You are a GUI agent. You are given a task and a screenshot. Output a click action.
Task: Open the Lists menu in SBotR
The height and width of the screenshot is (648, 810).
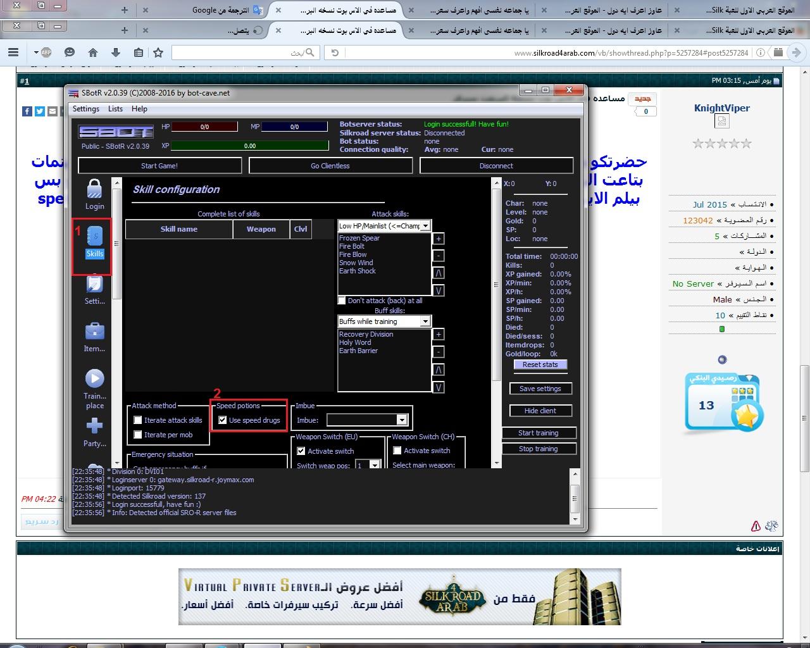click(115, 109)
